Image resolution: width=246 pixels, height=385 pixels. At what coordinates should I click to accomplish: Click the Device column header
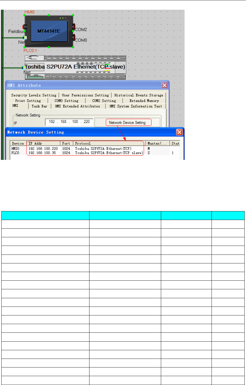click(x=18, y=143)
